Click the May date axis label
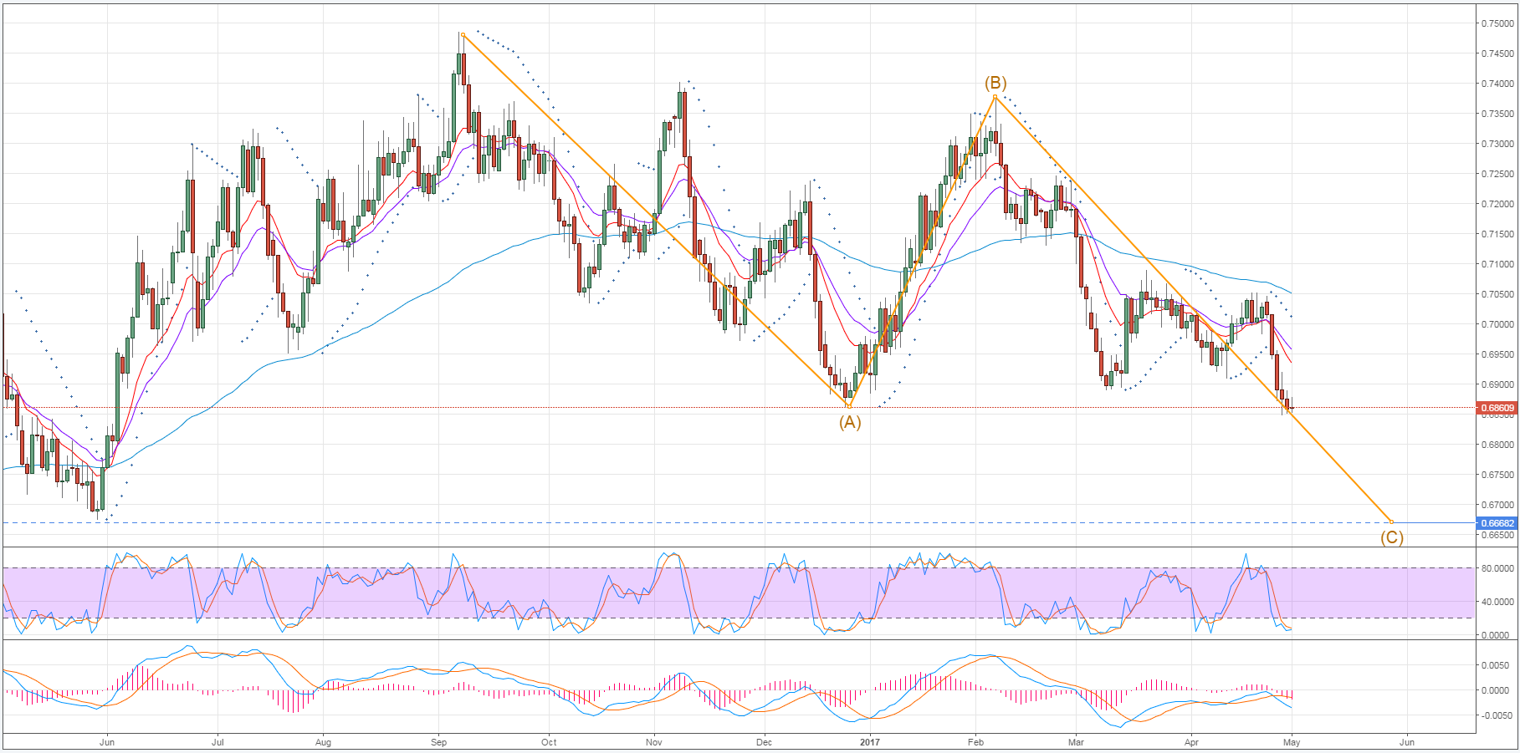The width and height of the screenshot is (1520, 753). coord(1292,742)
